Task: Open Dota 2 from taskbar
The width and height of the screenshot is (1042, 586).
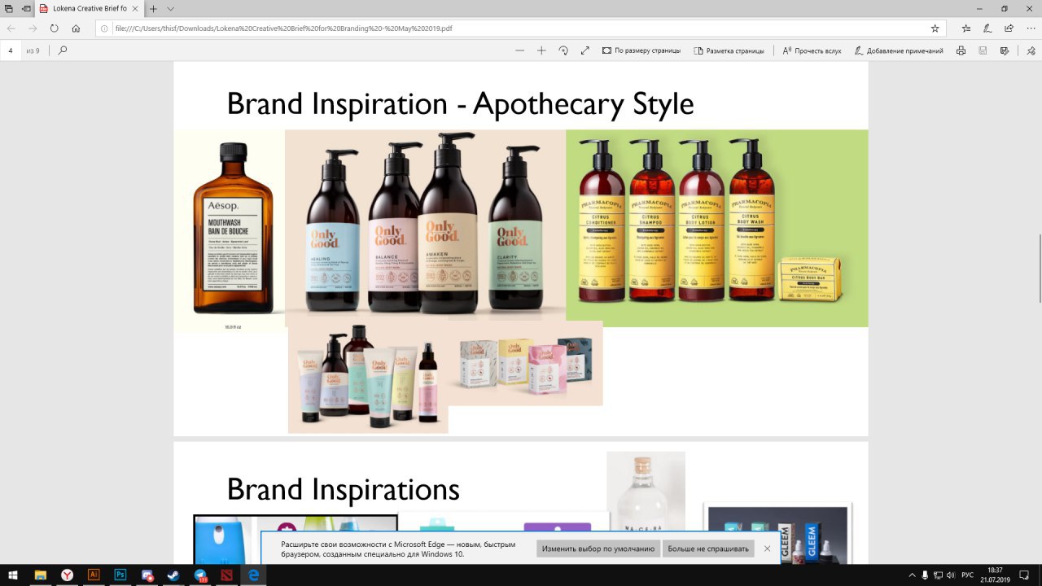Action: click(x=227, y=575)
